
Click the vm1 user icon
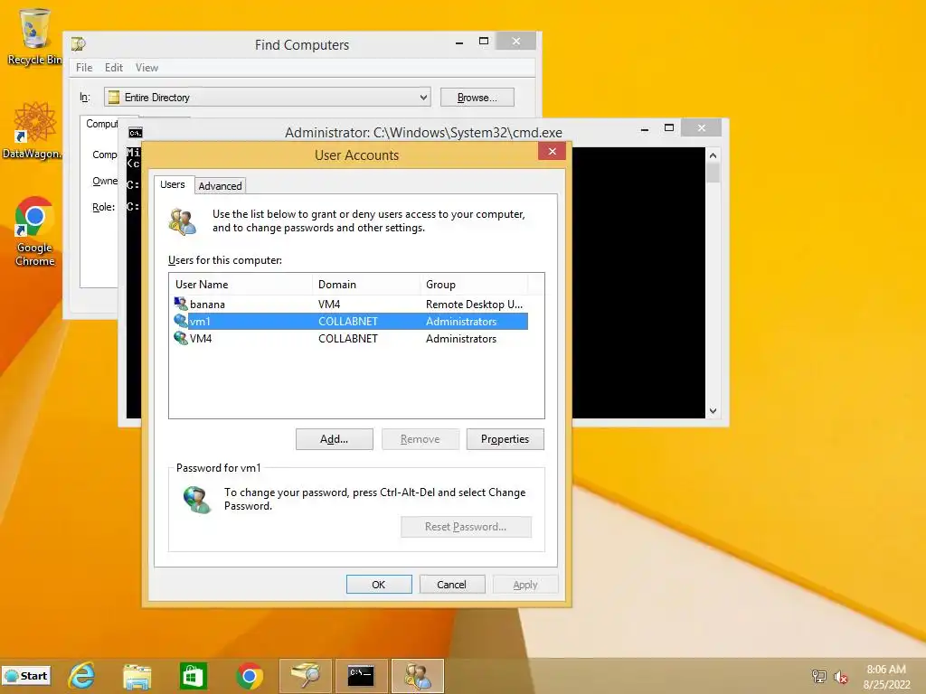click(x=181, y=321)
